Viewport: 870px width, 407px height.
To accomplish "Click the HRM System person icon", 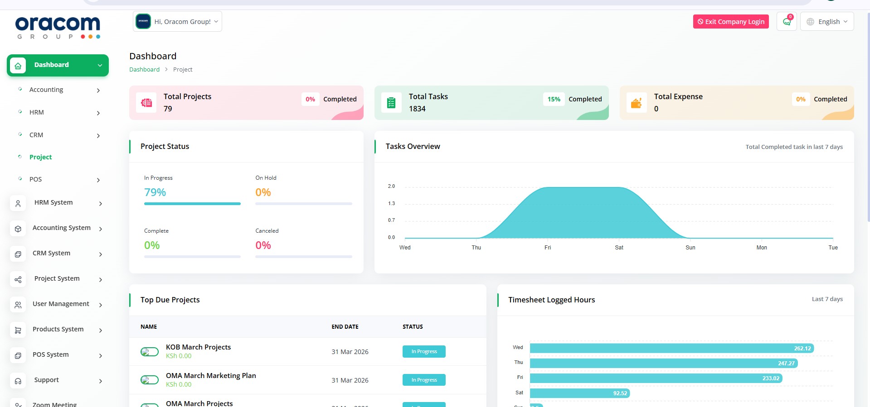I will point(18,204).
